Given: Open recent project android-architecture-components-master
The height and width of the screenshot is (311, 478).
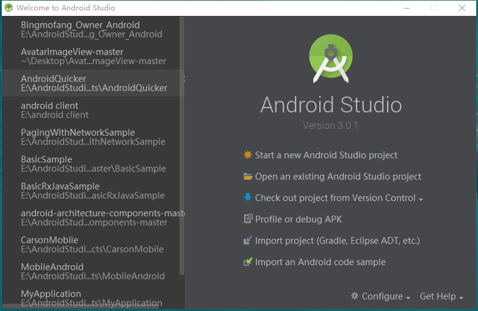Looking at the screenshot, I should [90, 218].
